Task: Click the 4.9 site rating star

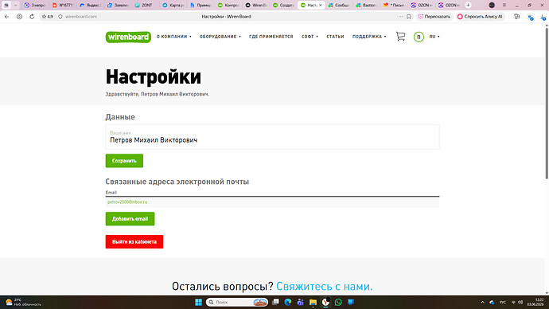Action: coord(47,17)
